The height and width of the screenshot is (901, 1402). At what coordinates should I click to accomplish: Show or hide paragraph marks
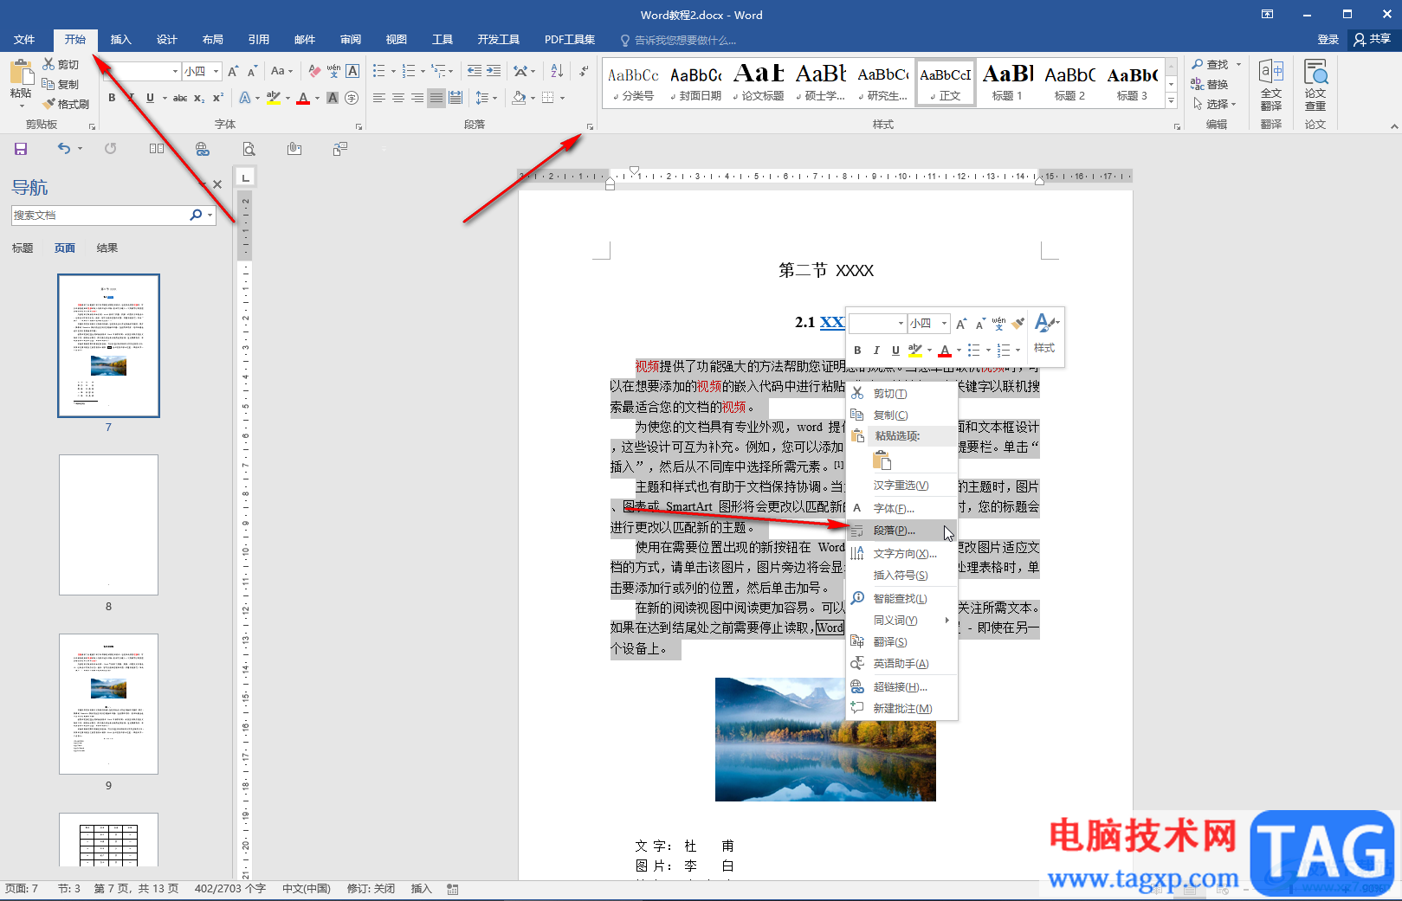pos(585,71)
